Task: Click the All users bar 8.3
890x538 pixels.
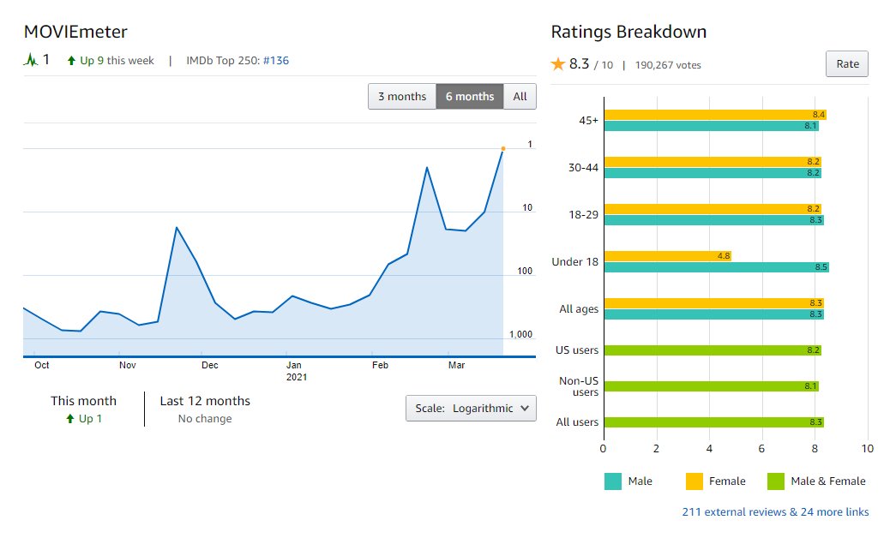Action: [714, 421]
